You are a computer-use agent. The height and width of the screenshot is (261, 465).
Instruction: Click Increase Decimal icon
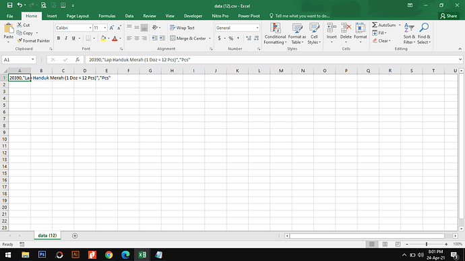point(249,38)
